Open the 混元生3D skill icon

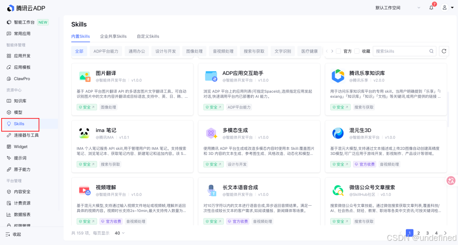coord(338,133)
